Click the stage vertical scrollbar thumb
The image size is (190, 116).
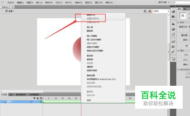point(169,52)
